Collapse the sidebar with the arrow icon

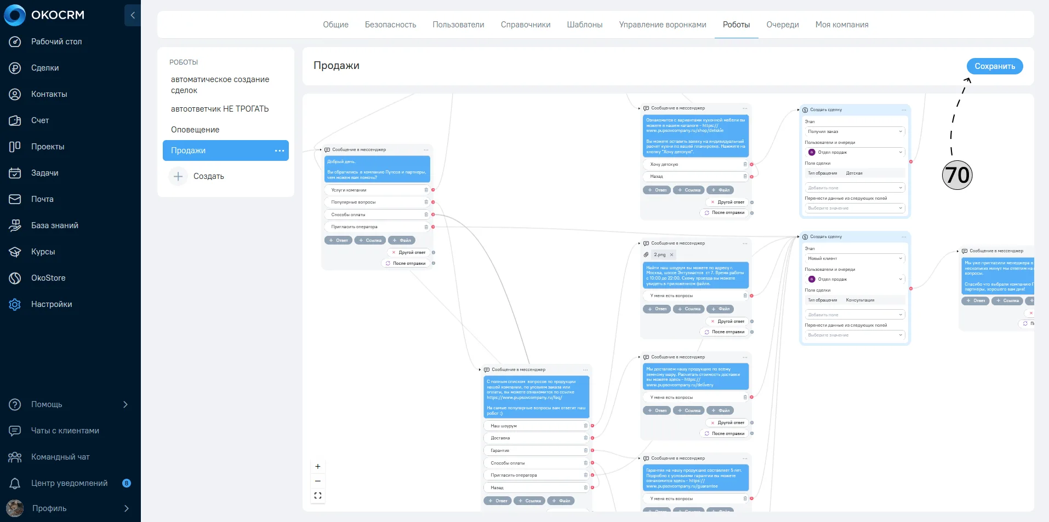[132, 15]
